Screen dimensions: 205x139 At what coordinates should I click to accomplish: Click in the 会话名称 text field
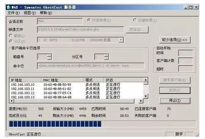(59, 21)
